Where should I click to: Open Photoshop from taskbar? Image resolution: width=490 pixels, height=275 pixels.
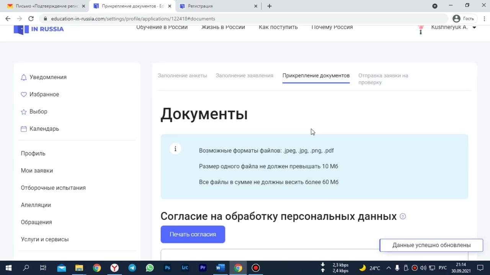167,268
